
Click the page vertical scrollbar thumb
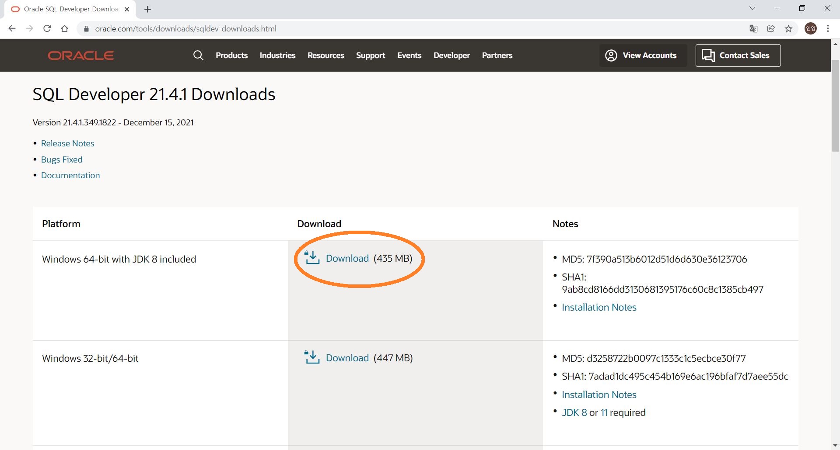[835, 106]
